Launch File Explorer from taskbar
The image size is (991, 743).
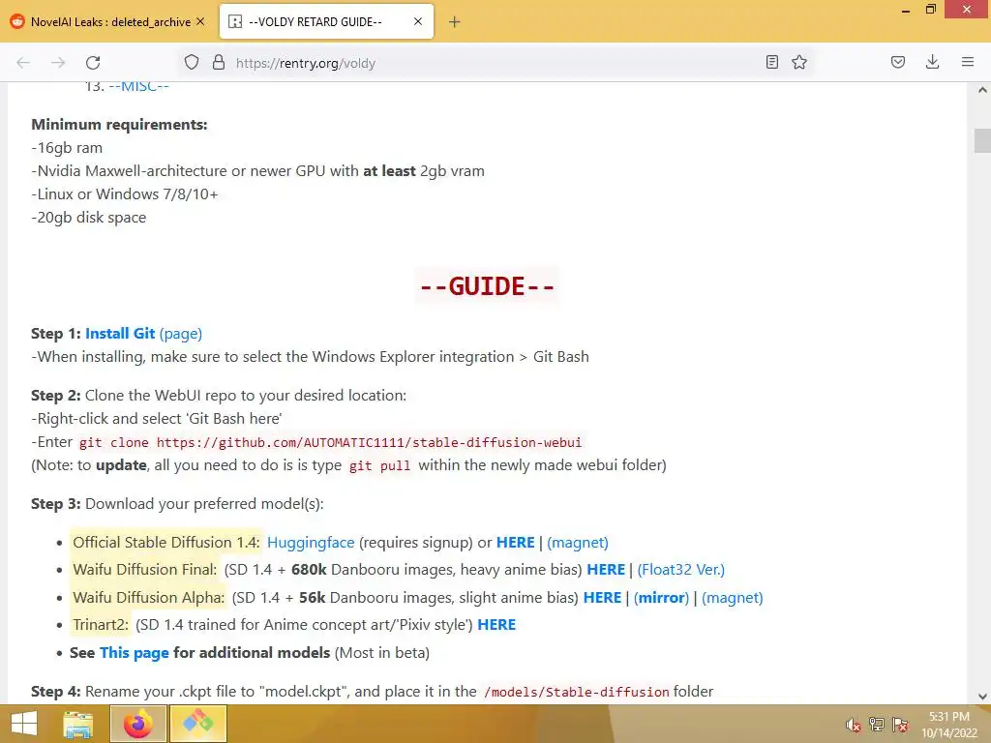point(77,724)
